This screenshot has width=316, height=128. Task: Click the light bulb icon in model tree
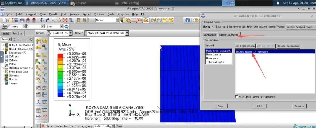(31, 39)
